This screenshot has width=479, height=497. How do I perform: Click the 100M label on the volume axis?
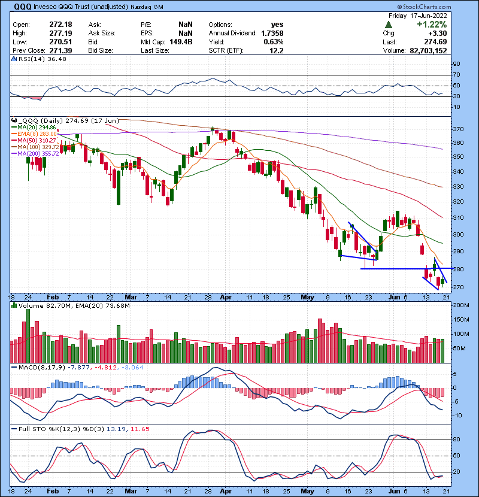pos(462,334)
